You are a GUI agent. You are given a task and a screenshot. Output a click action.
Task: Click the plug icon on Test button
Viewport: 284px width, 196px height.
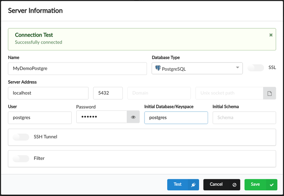(193, 185)
